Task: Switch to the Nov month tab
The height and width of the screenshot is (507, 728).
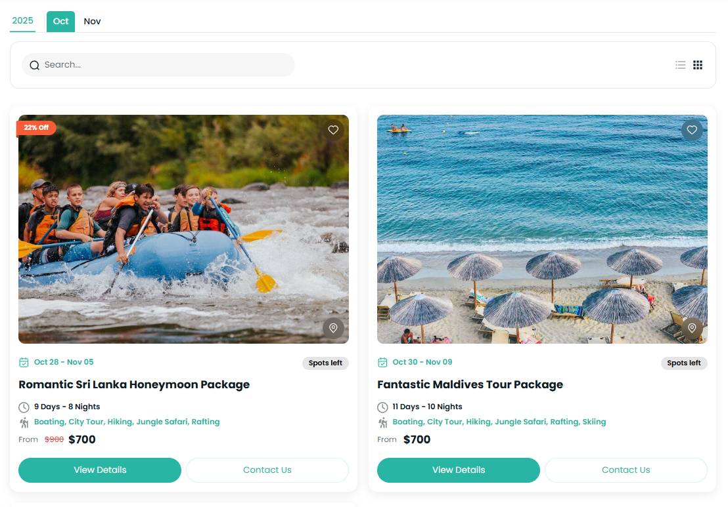Action: coord(93,21)
